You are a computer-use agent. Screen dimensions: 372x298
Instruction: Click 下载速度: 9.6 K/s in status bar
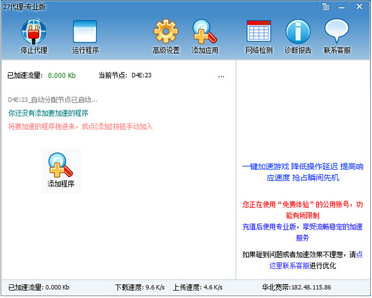140,288
